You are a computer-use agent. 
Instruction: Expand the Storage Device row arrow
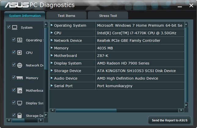click(x=52, y=70)
